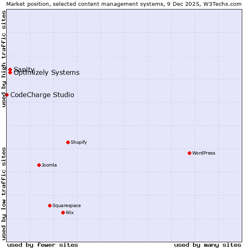Click the chart title mentioning W3Techs.com
Image resolution: width=248 pixels, height=248 pixels.
click(x=124, y=4)
